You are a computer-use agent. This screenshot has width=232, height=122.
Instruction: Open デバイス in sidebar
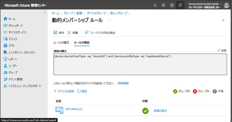coord(10,39)
